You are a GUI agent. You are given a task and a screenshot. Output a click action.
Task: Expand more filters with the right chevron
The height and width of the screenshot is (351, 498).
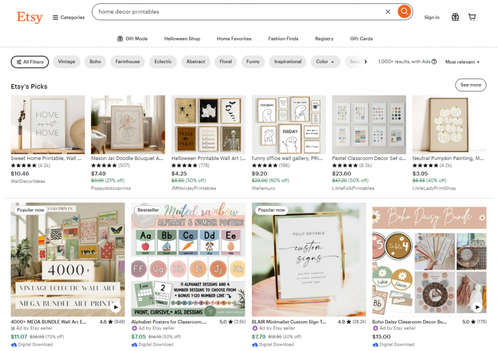[x=367, y=61]
